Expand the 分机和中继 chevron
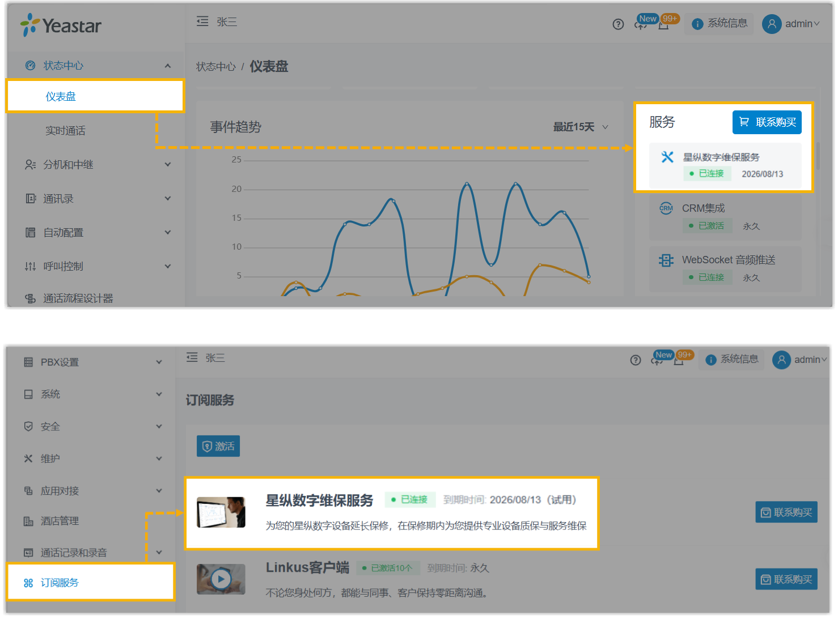 (168, 165)
